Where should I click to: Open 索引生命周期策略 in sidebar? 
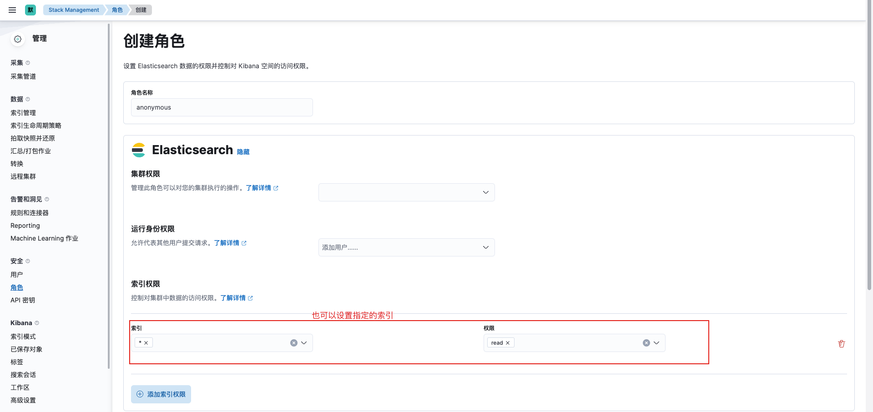tap(36, 126)
